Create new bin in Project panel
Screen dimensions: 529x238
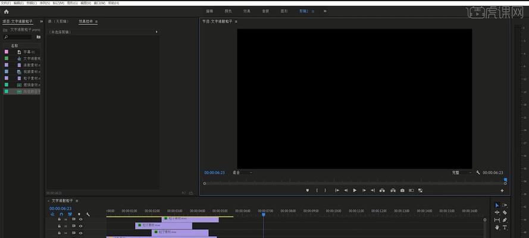coord(39,37)
